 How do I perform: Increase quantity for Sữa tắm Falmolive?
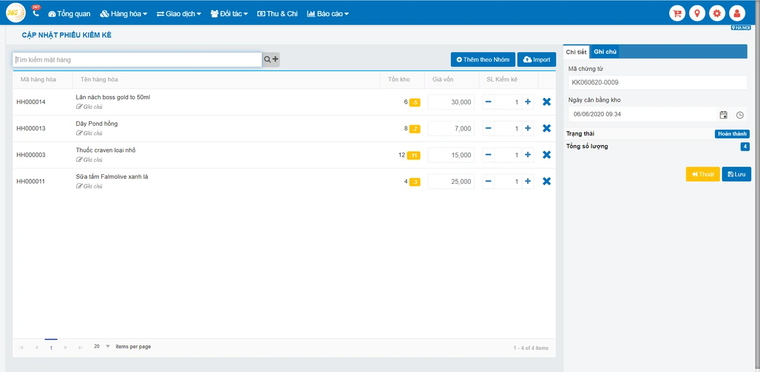point(528,182)
